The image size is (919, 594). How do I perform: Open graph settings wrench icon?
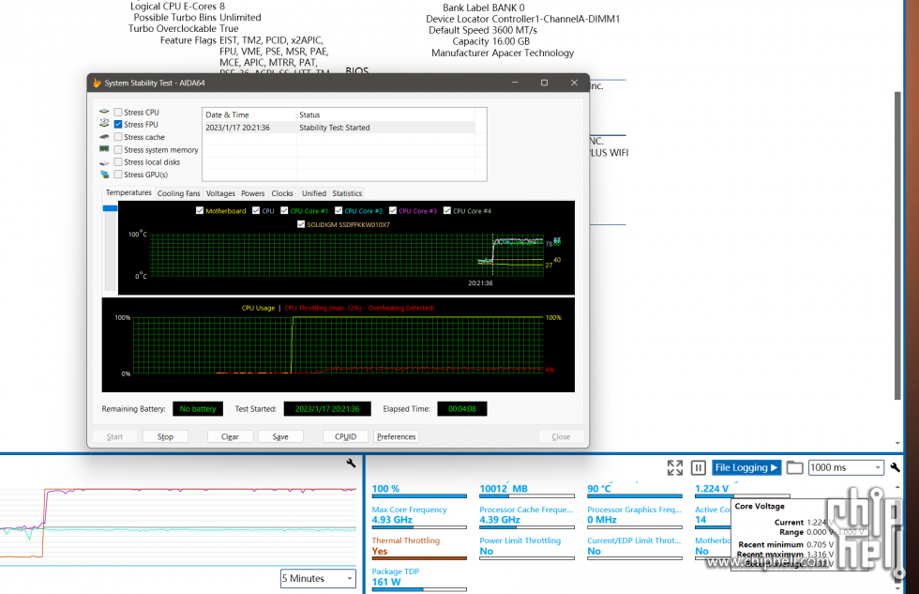click(x=351, y=464)
